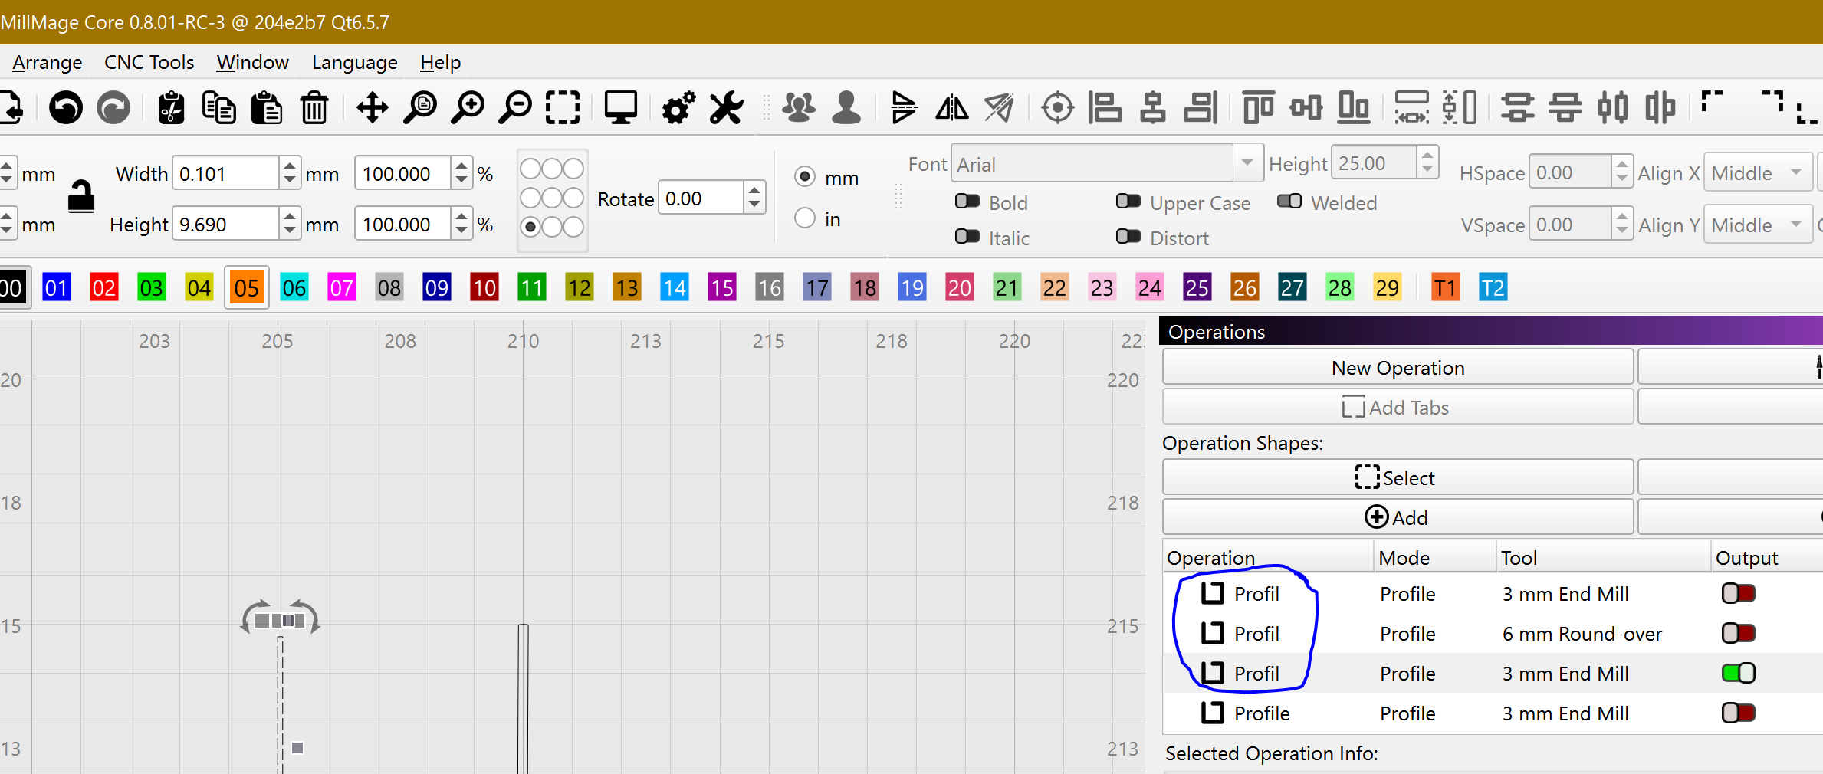
Task: Enable output for 6 mm Round-over operation
Action: point(1738,633)
